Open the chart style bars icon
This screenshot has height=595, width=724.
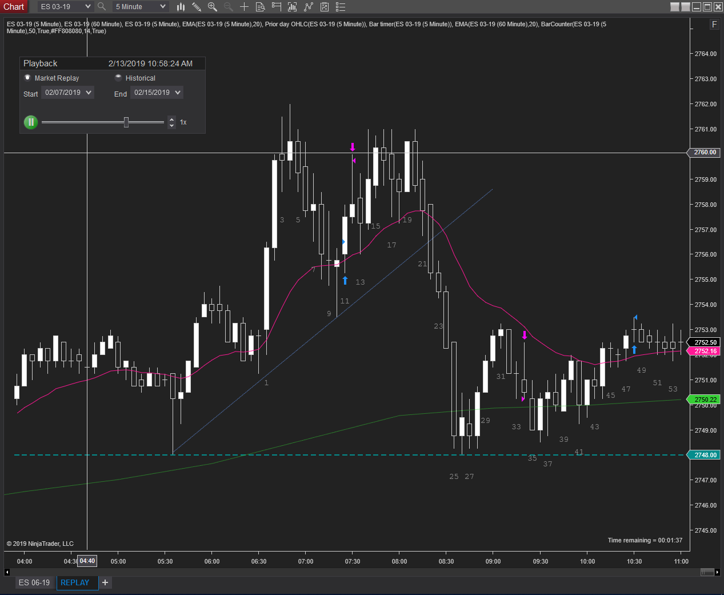181,7
